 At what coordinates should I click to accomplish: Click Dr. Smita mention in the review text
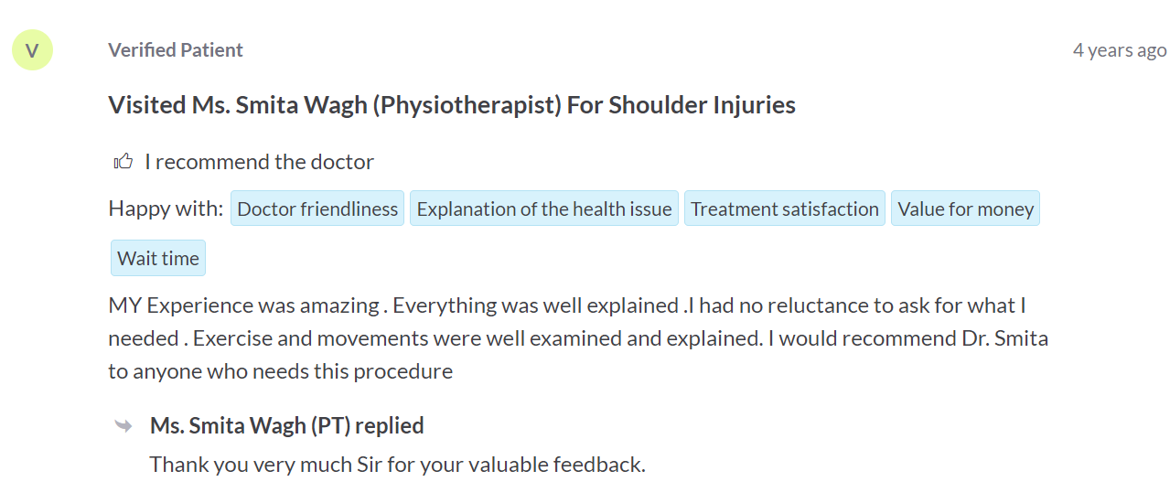pos(1005,338)
